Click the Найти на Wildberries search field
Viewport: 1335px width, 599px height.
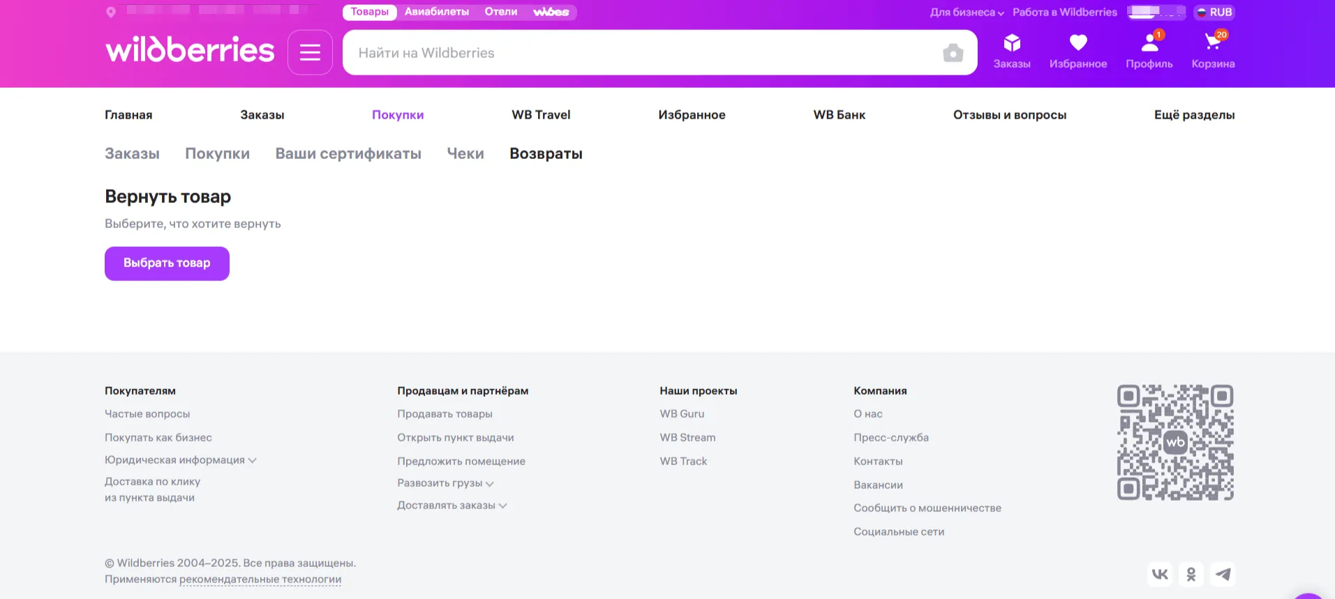[642, 53]
